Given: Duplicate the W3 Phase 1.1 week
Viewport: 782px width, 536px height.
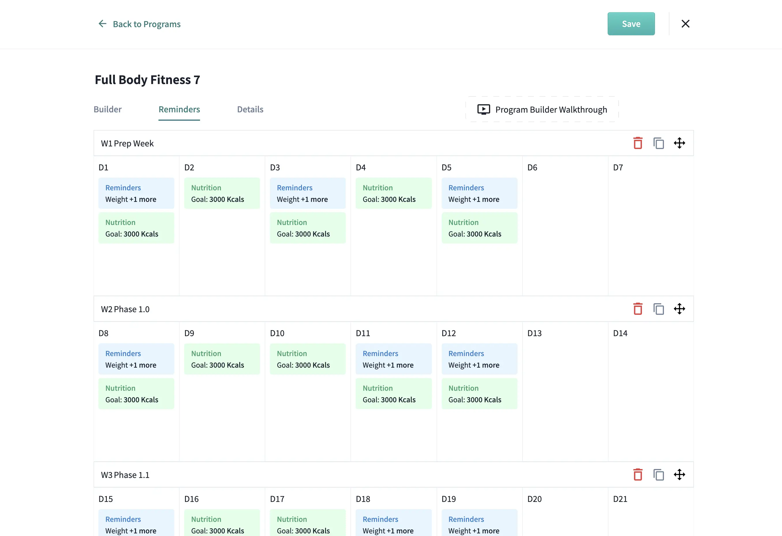Looking at the screenshot, I should (658, 474).
